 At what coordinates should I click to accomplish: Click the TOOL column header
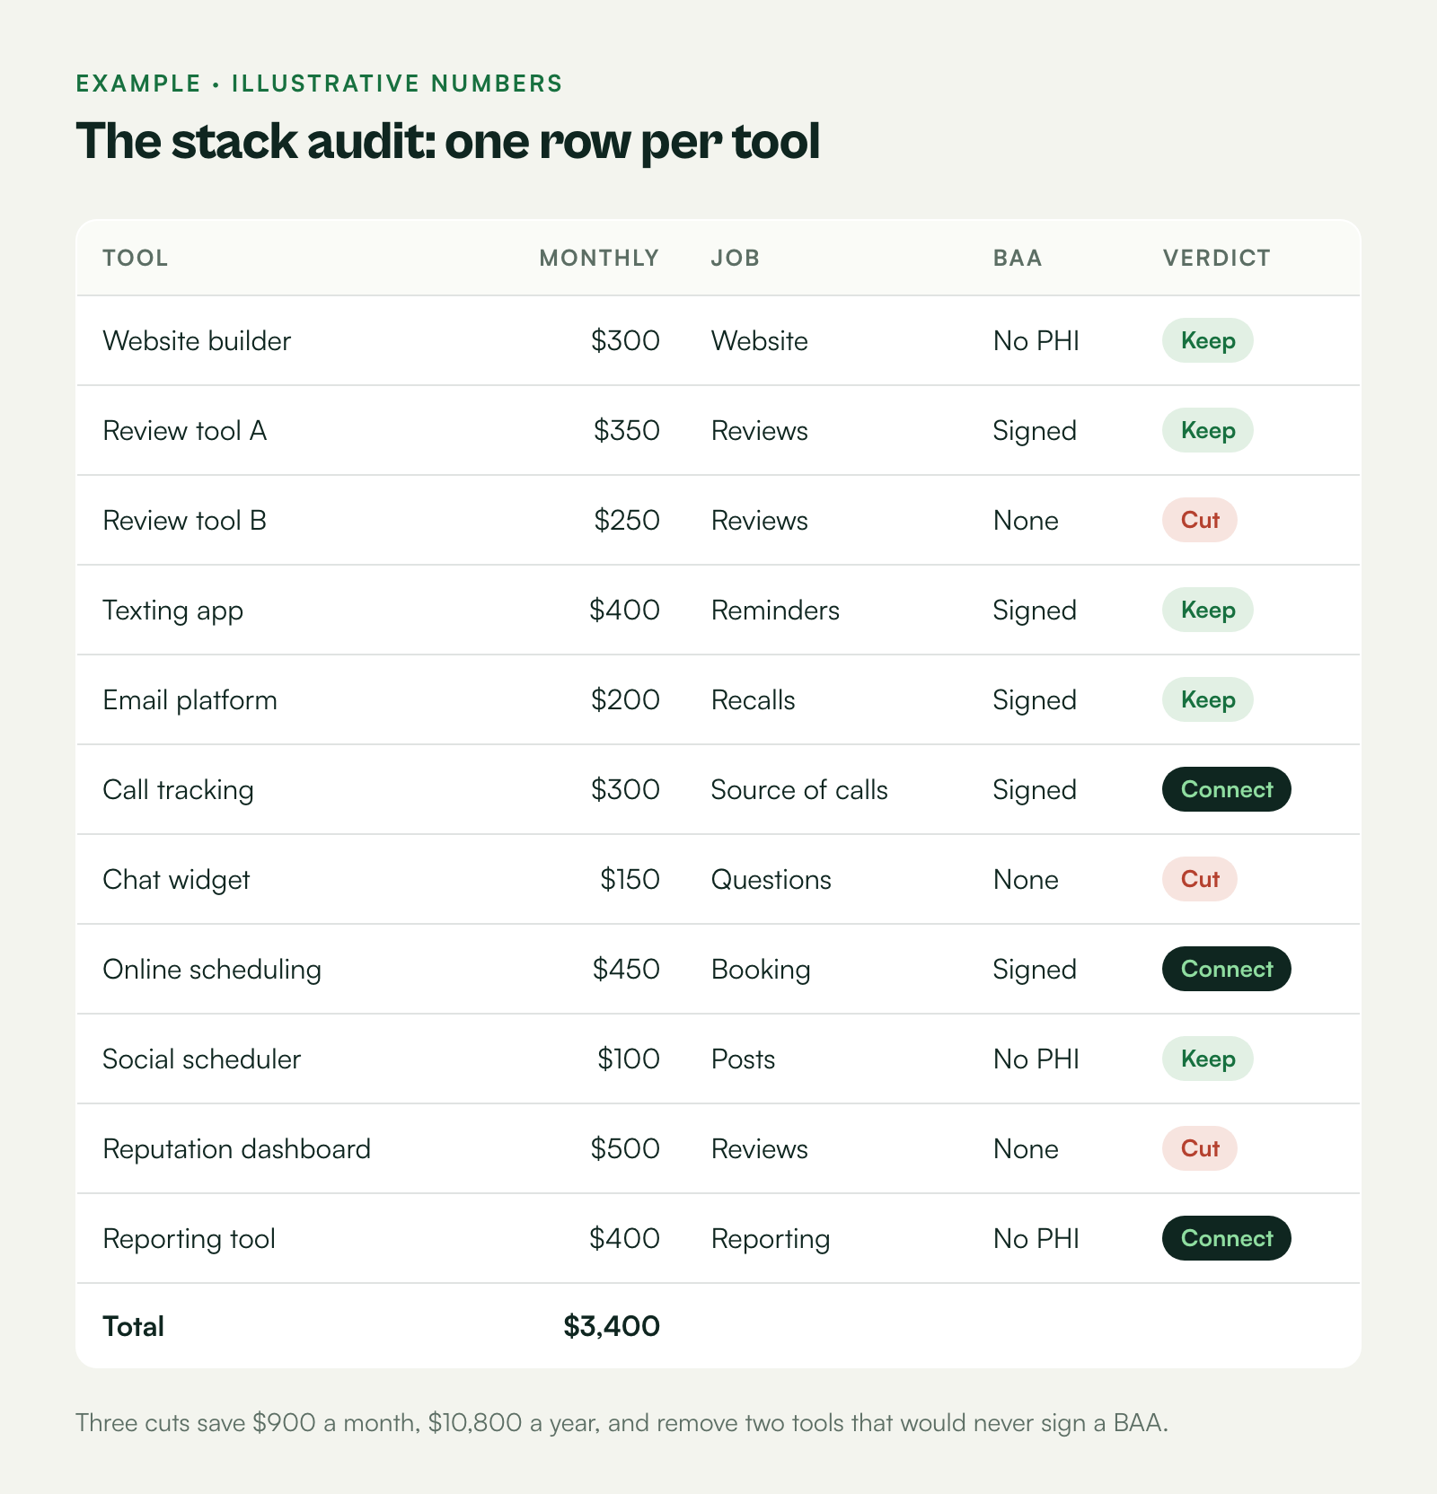click(x=136, y=258)
